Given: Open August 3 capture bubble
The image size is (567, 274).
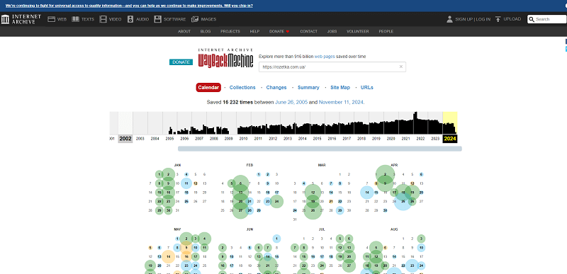Looking at the screenshot, I should (x=421, y=239).
